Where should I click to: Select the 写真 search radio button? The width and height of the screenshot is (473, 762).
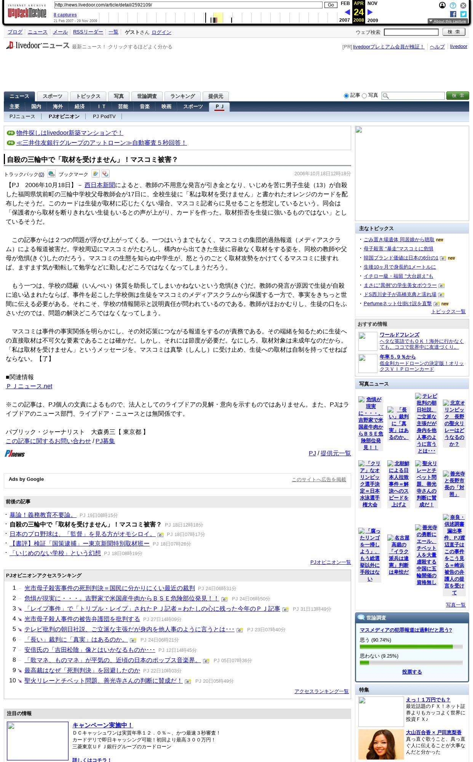pyautogui.click(x=364, y=96)
